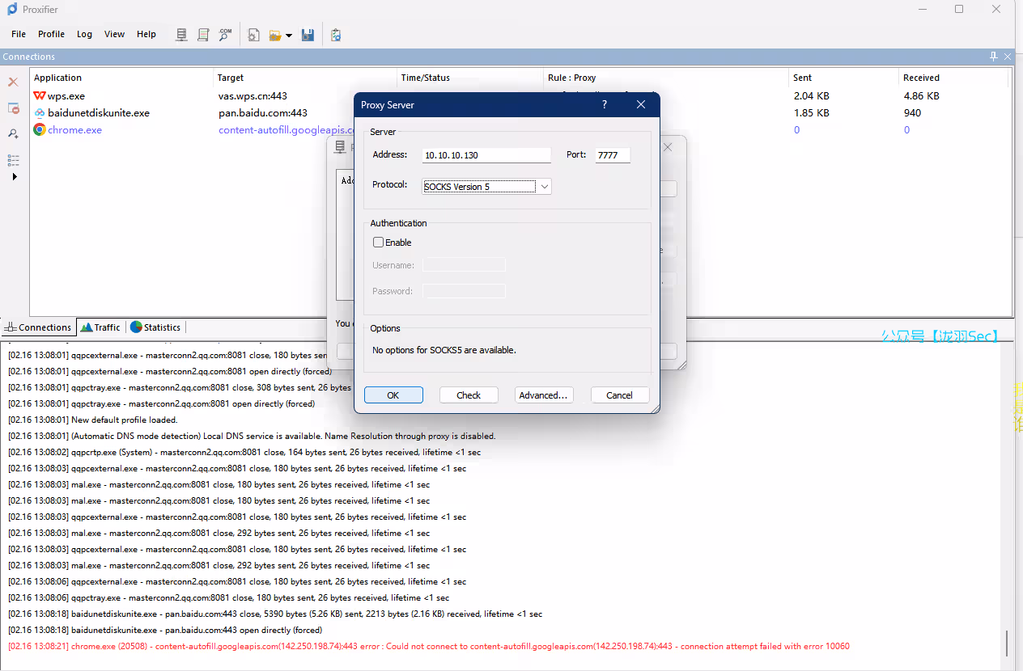
Task: Expand the arrow below the sidebar icons
Action: coord(14,177)
